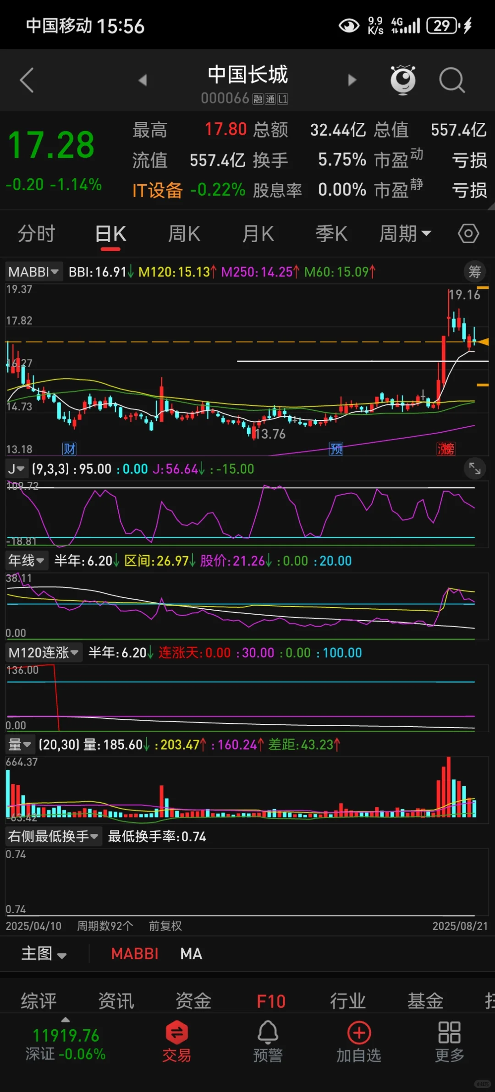Tap the 融 margin badge beside stock code
The height and width of the screenshot is (1092, 495).
tap(258, 99)
